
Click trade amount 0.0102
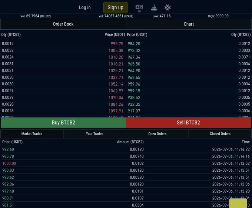[x=138, y=163]
